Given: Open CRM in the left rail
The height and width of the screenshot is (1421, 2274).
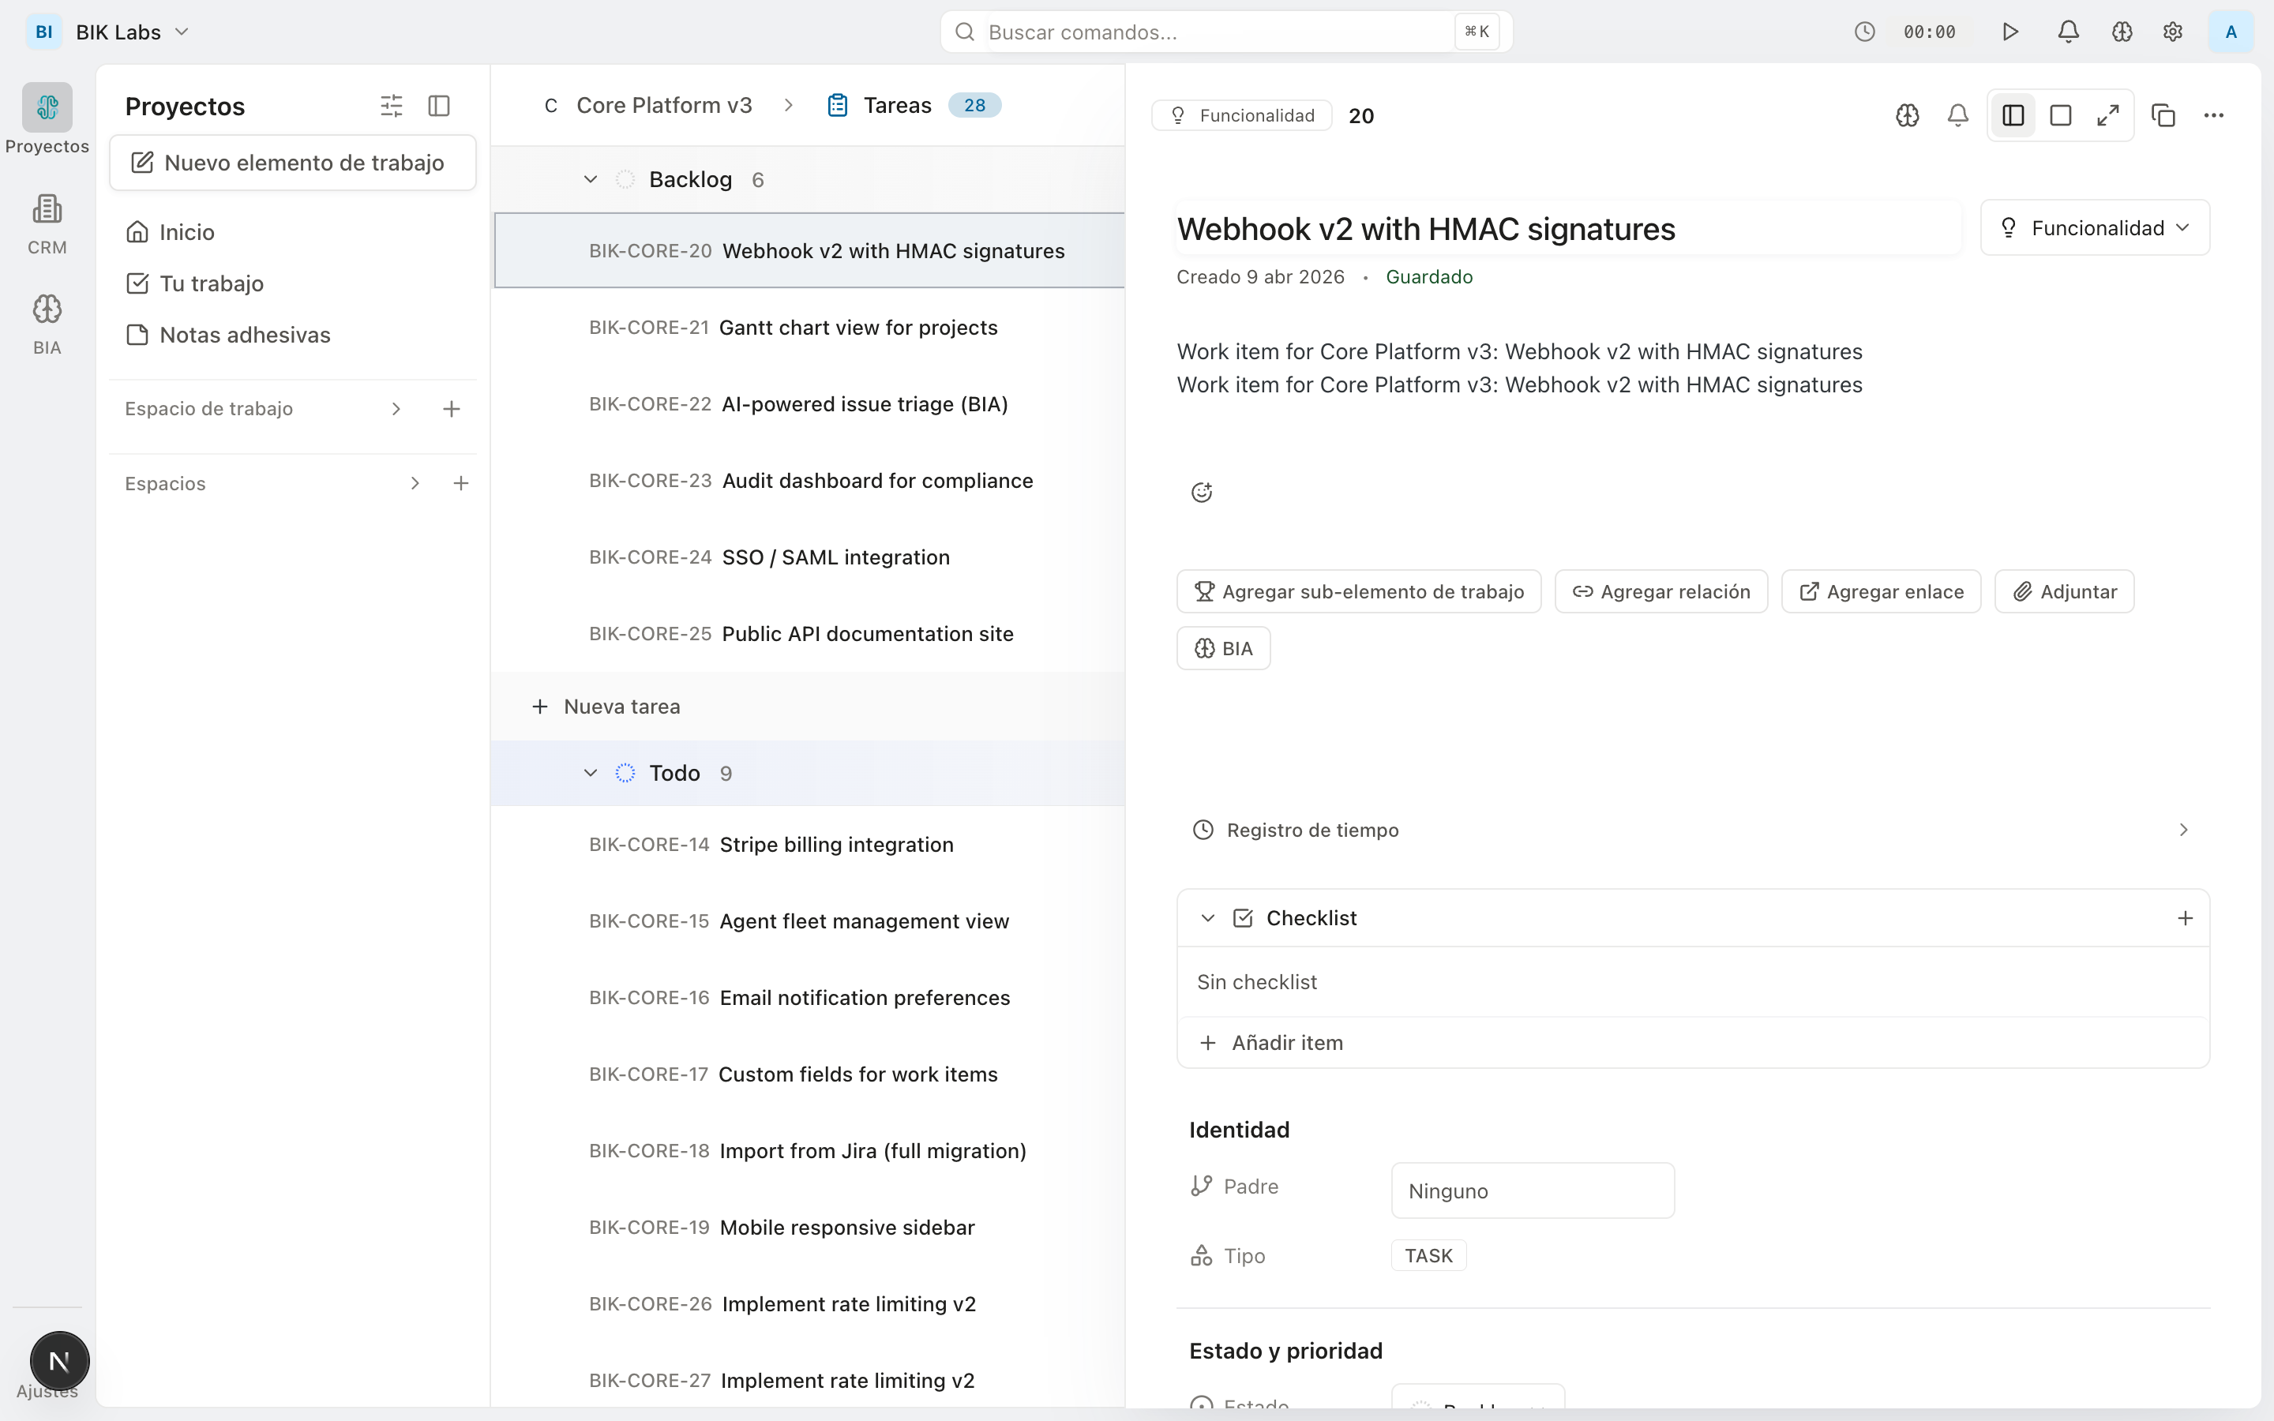Looking at the screenshot, I should pyautogui.click(x=47, y=223).
